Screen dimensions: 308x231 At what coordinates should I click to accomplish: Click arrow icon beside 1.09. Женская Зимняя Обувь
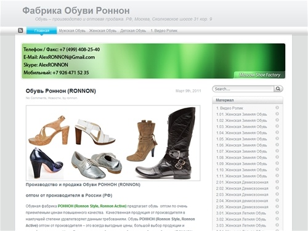[277, 163]
